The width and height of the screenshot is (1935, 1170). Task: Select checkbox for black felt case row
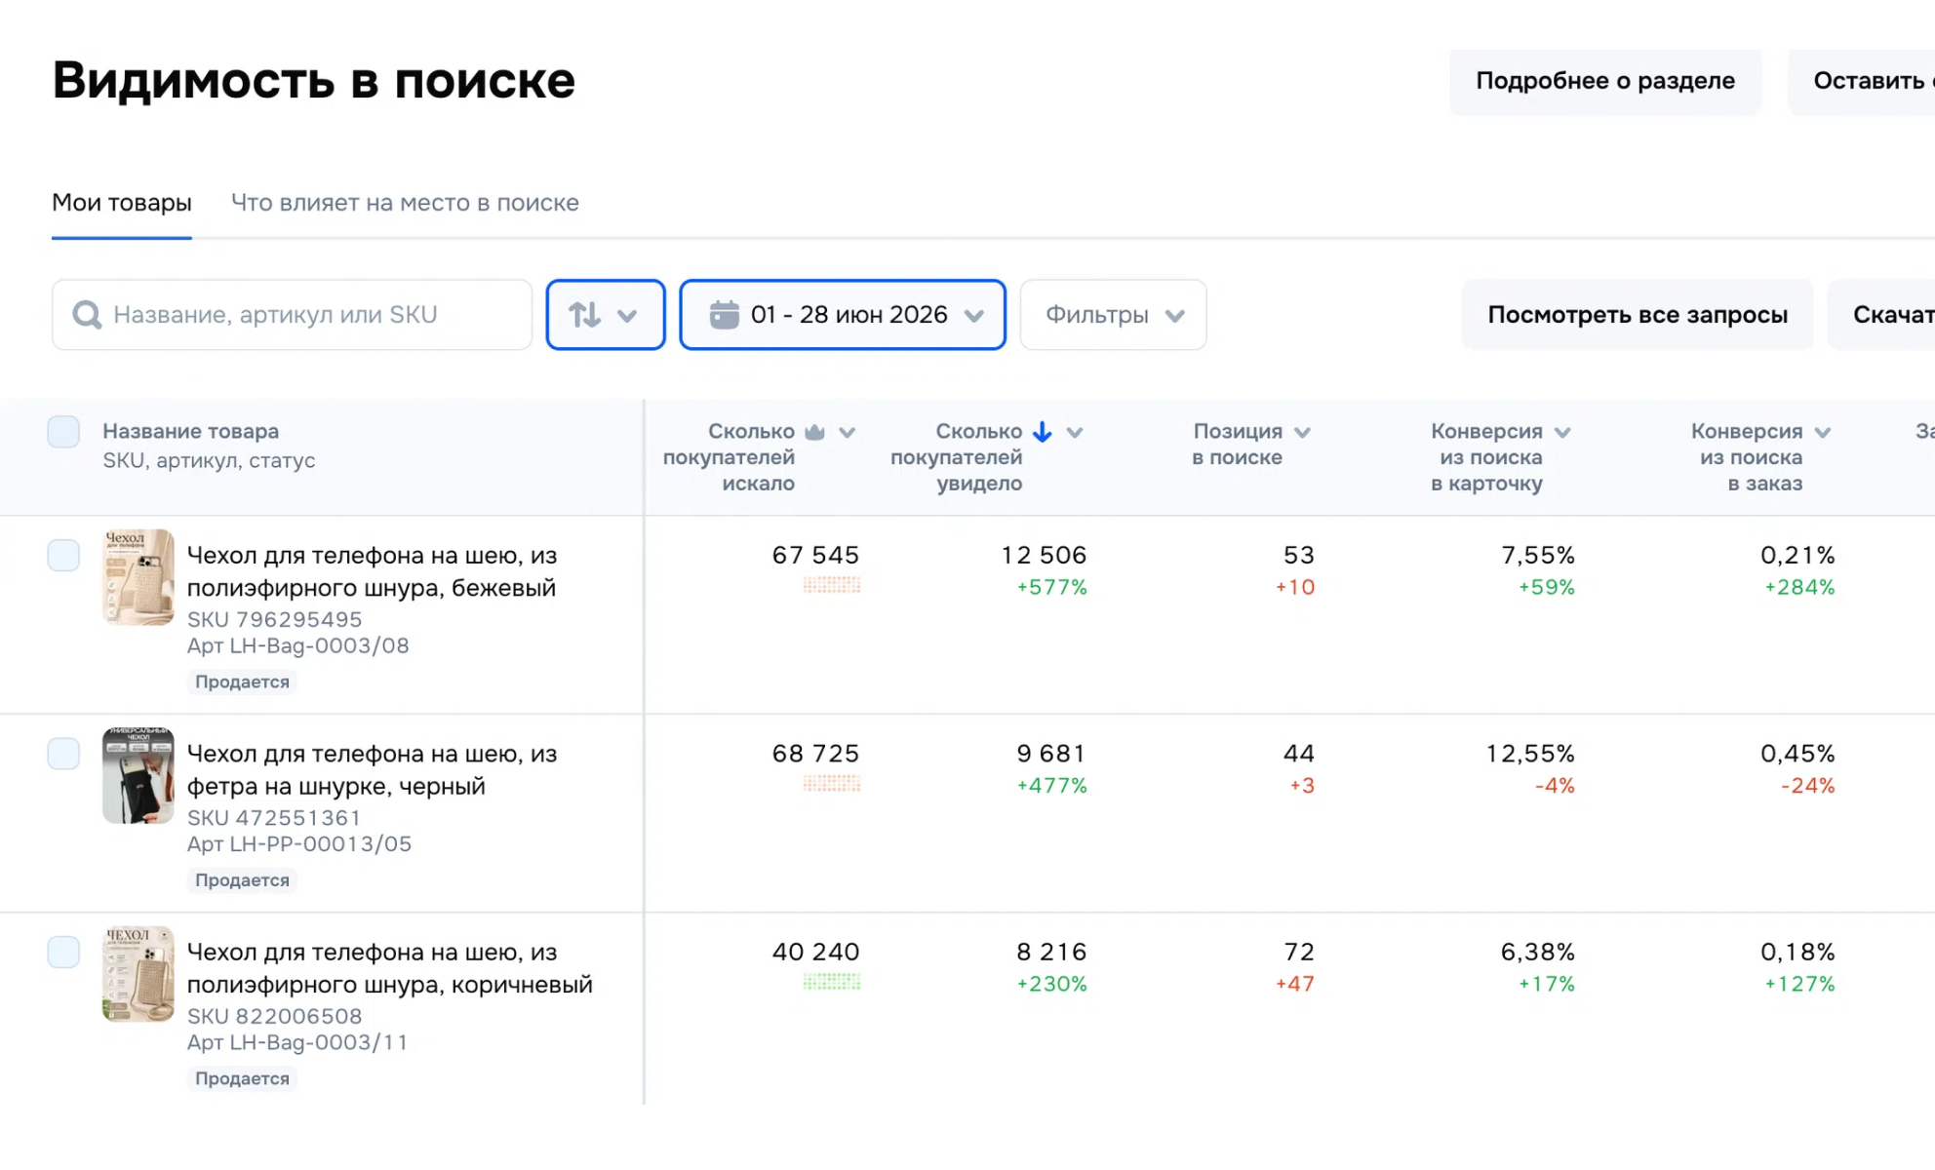[x=63, y=754]
